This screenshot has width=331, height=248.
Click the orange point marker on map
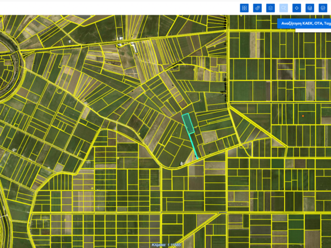click(x=303, y=116)
